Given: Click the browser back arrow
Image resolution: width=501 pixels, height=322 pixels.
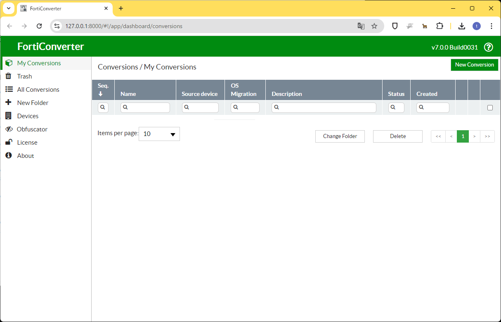Looking at the screenshot, I should point(10,26).
